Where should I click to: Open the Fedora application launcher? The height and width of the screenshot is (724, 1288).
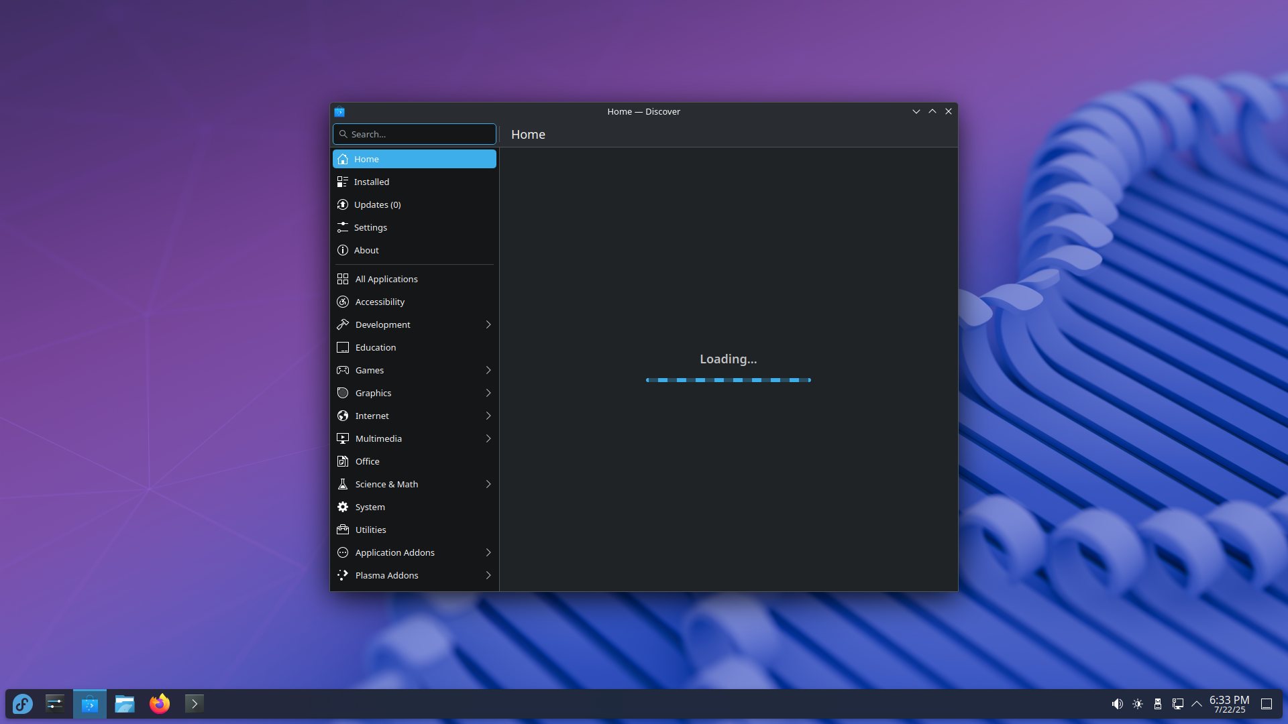(23, 704)
